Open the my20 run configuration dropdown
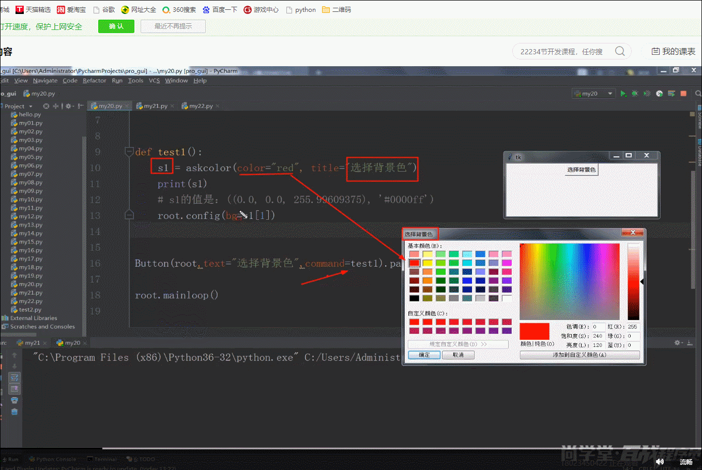The height and width of the screenshot is (470, 702). [593, 94]
